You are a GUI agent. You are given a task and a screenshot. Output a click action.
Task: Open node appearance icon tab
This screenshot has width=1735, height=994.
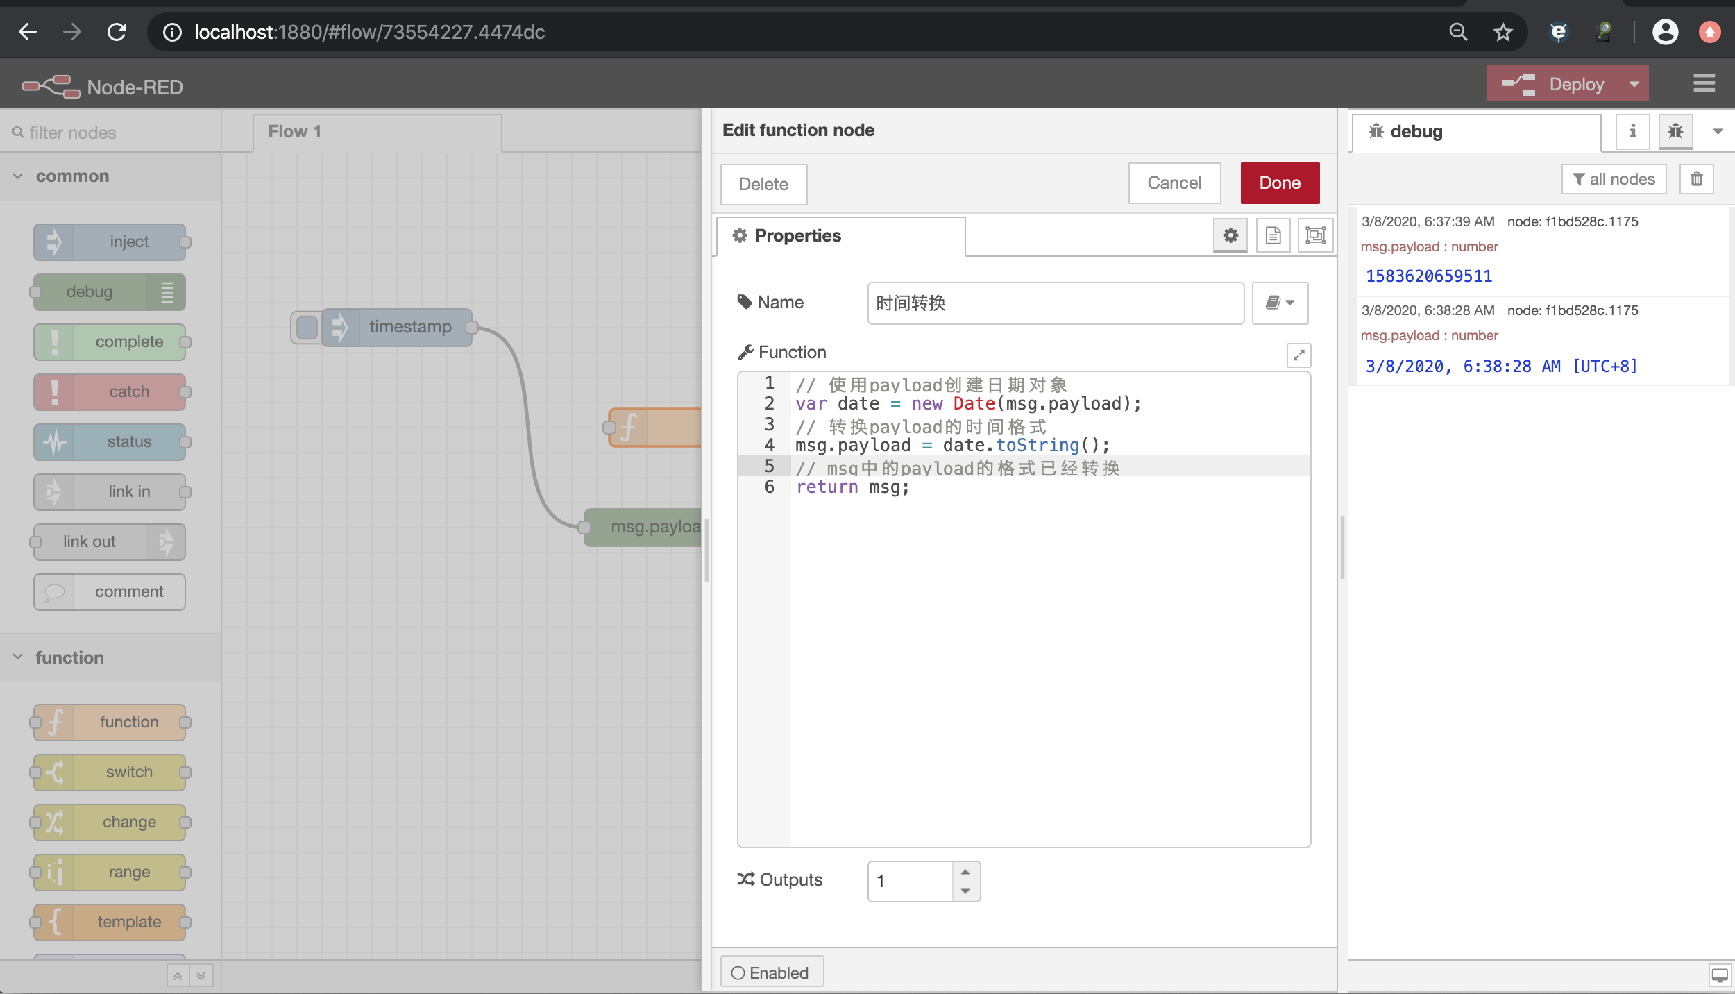(1315, 235)
